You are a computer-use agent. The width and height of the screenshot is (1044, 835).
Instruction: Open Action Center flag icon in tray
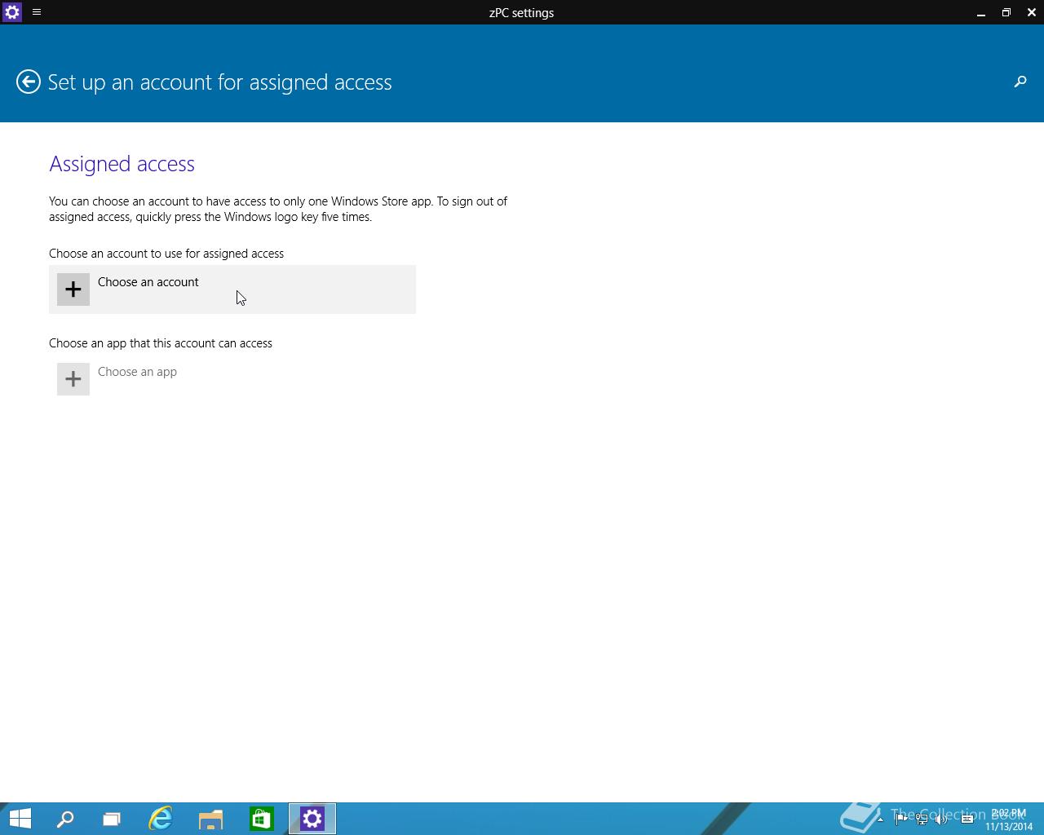click(901, 819)
